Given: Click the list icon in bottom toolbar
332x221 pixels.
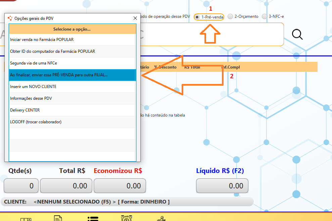Looking at the screenshot, I should click(x=93, y=218).
